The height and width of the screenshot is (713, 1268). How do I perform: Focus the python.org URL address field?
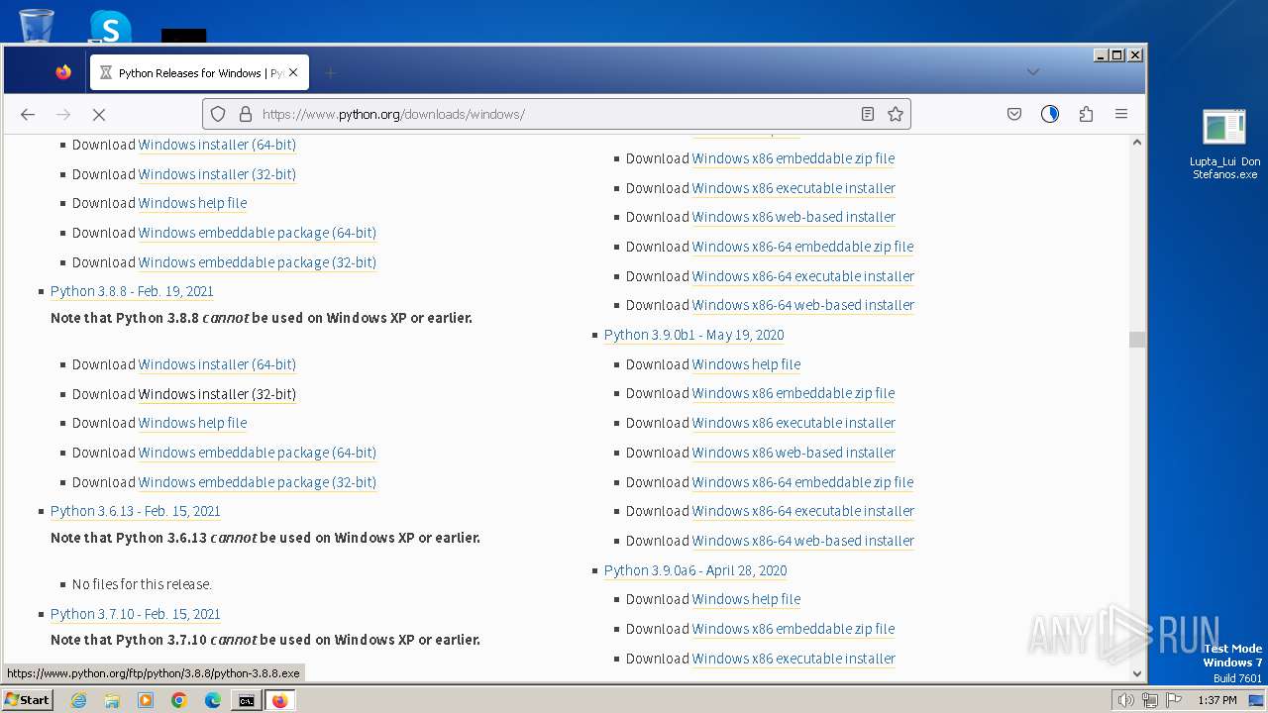[555, 114]
